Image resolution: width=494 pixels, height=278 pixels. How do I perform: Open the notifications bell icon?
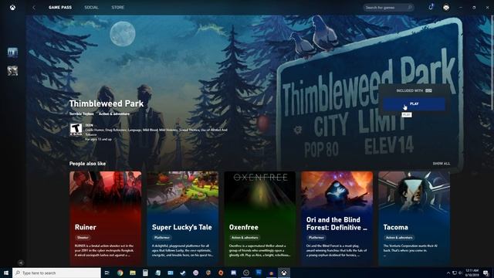[431, 7]
